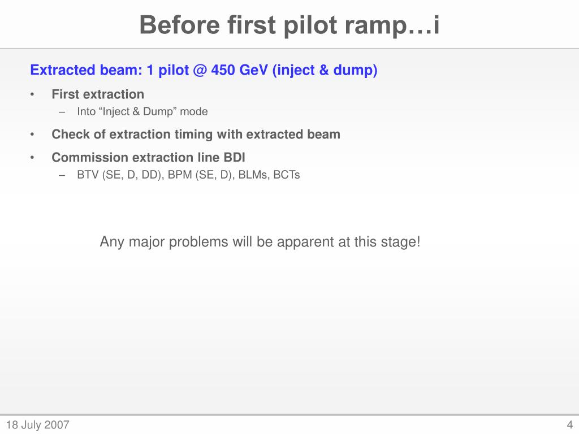Click '(inject & dump)' in the heading
The width and height of the screenshot is (579, 434).
pyautogui.click(x=325, y=70)
